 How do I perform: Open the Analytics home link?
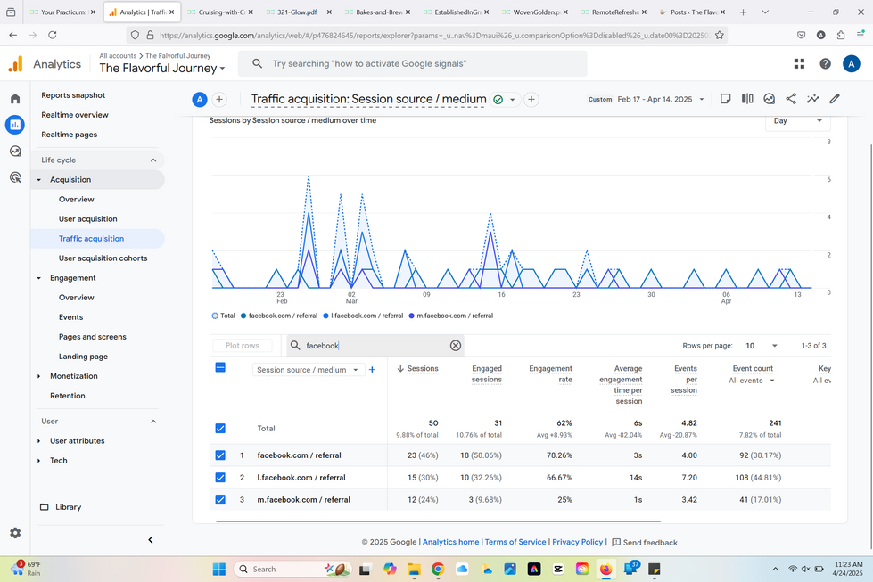click(450, 542)
